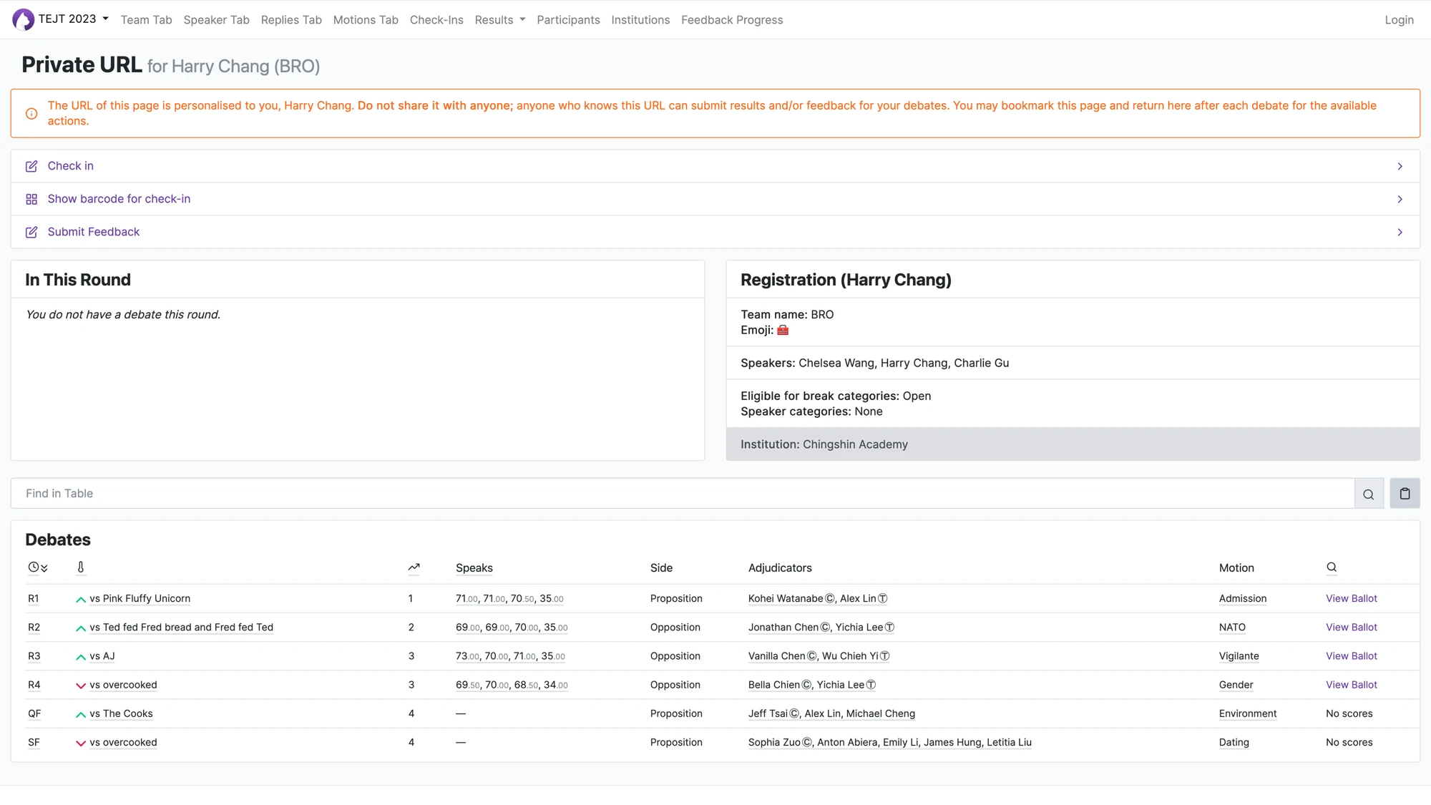Viewport: 1431px width, 805px height.
Task: Sort by the trending-up rank column icon
Action: [414, 567]
